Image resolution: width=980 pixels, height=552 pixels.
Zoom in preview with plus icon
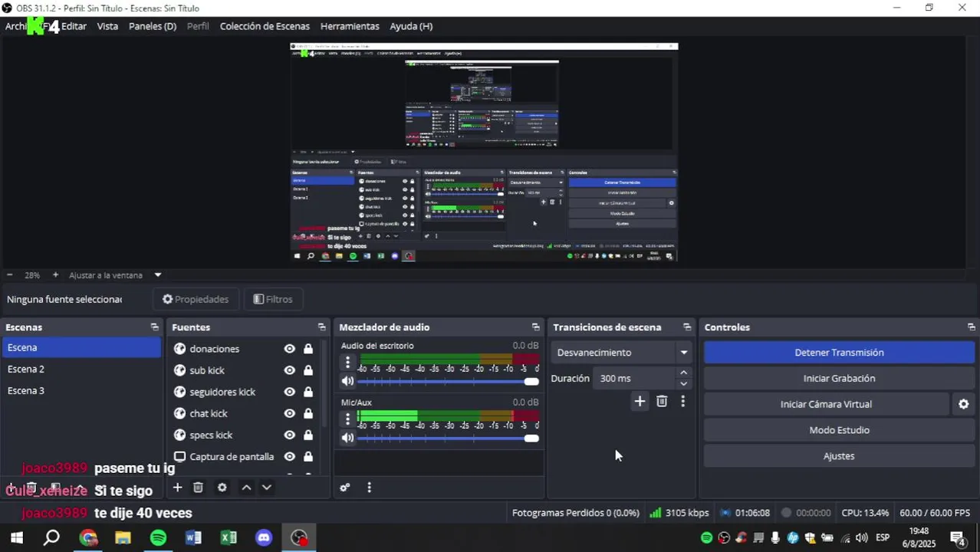pos(55,274)
